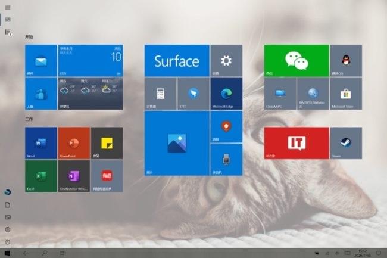This screenshot has width=387, height=258.
Task: Open the Microsoft Store tile
Action: pyautogui.click(x=346, y=94)
